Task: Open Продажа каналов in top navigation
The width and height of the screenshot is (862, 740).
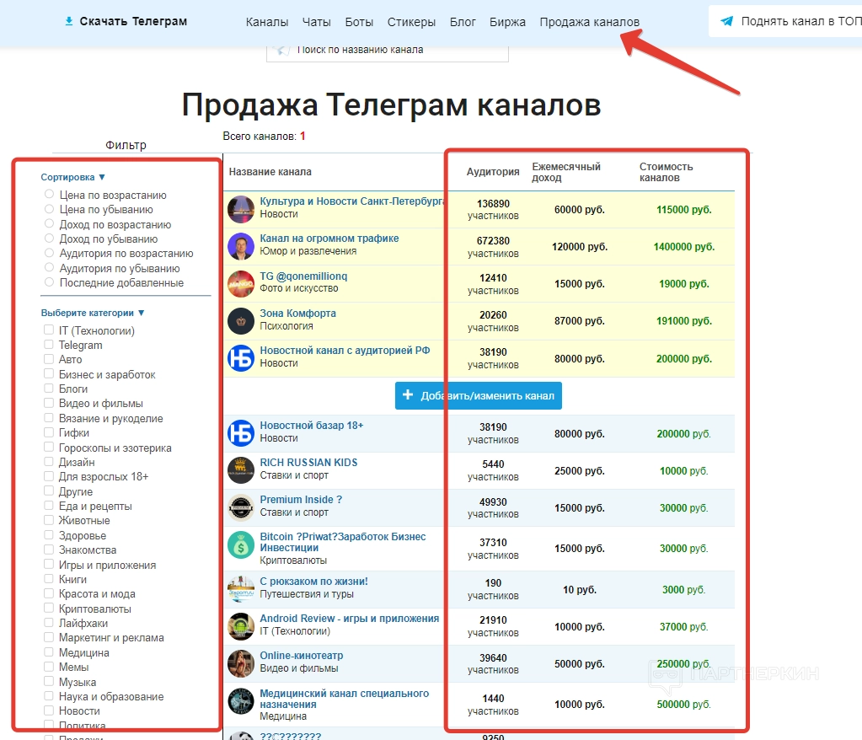Action: 589,22
